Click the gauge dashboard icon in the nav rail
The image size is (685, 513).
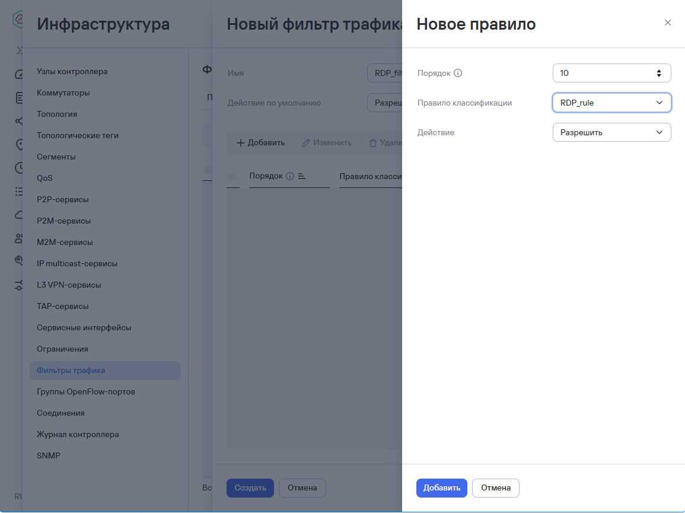coord(19,74)
